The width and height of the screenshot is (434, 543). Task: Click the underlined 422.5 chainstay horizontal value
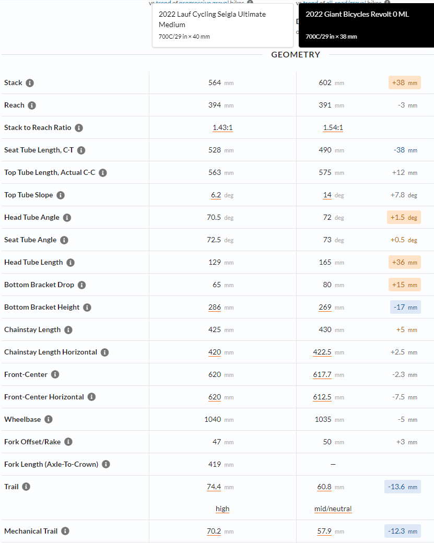[322, 352]
